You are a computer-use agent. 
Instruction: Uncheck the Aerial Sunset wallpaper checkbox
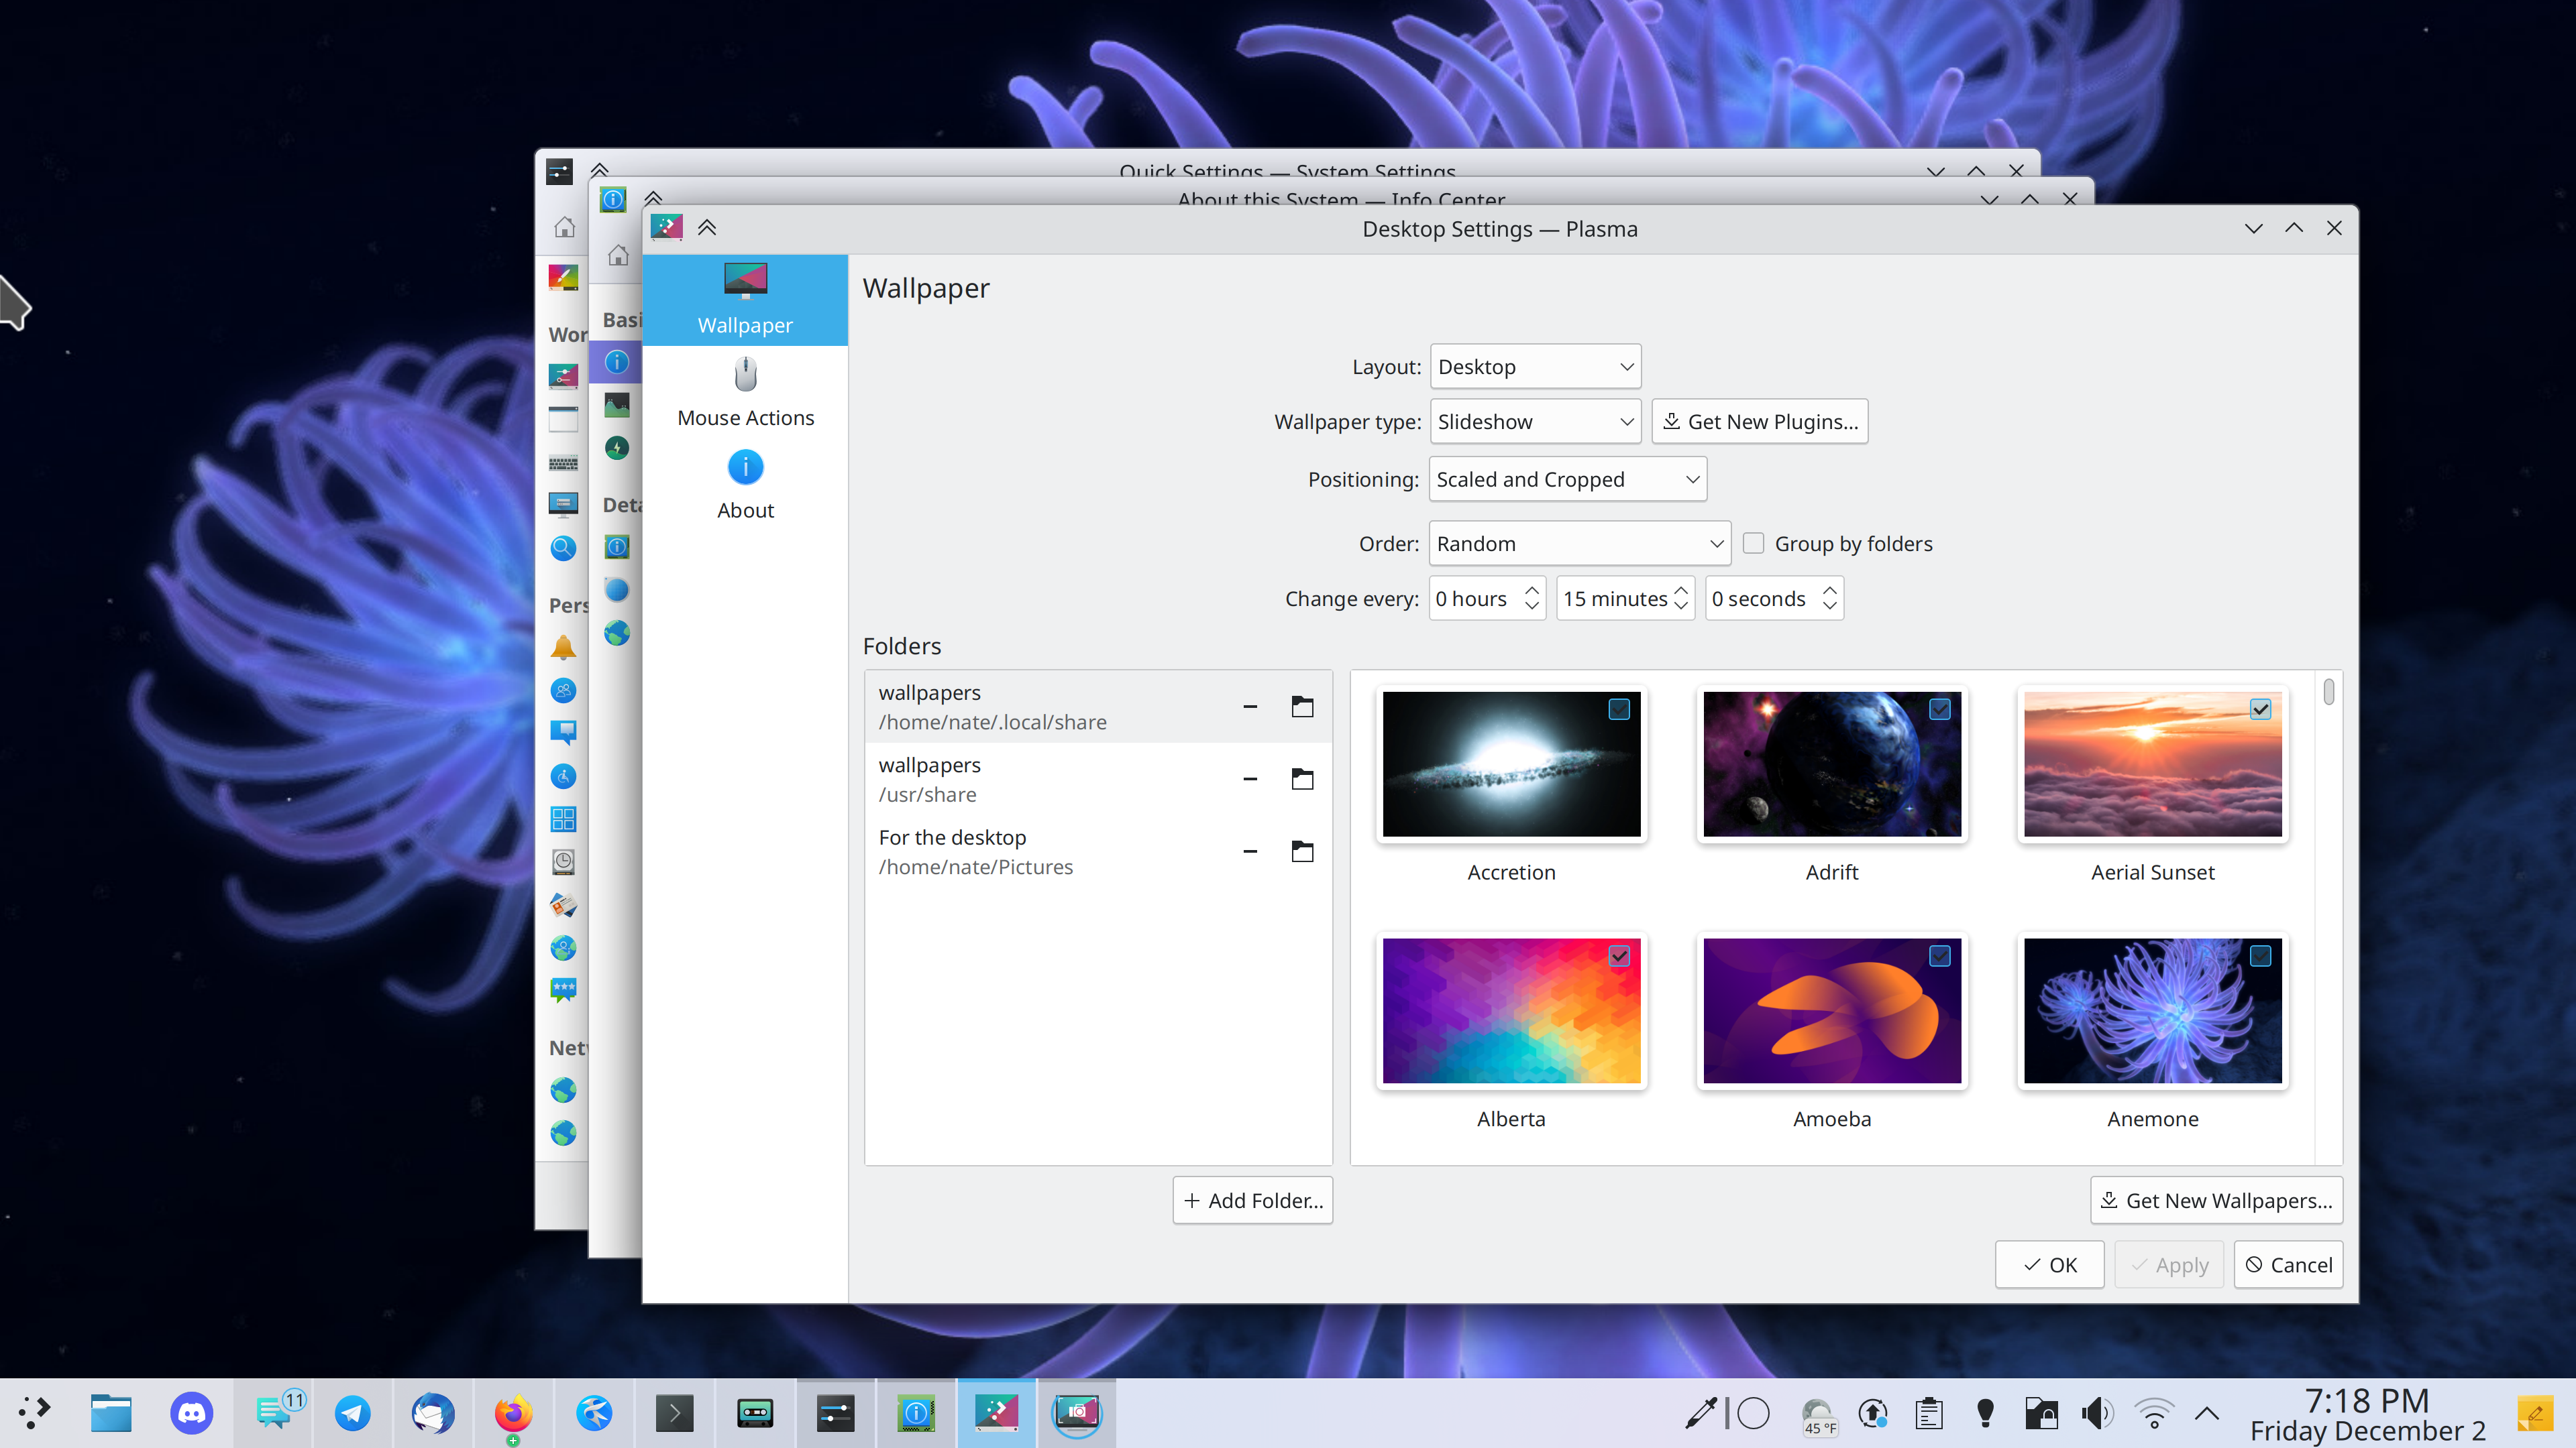(x=2260, y=709)
